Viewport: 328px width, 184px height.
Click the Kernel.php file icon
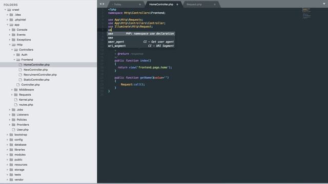point(16,100)
